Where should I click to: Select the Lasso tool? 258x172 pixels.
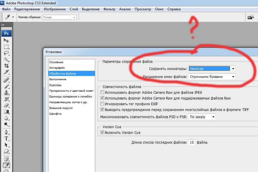pos(6,53)
